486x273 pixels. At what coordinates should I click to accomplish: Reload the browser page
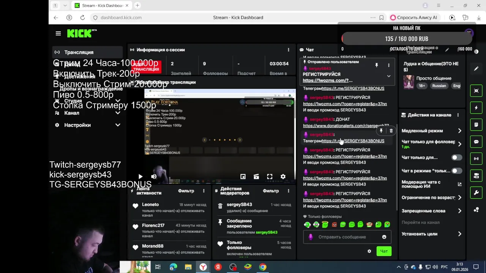point(82,17)
